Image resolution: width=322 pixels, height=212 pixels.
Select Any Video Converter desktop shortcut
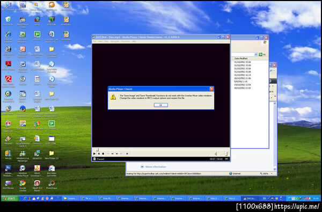click(x=52, y=171)
